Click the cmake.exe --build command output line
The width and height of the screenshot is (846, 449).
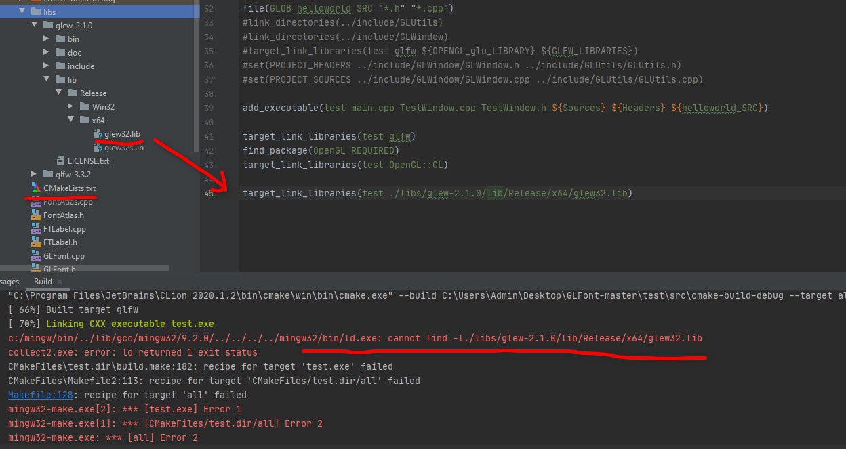click(427, 296)
